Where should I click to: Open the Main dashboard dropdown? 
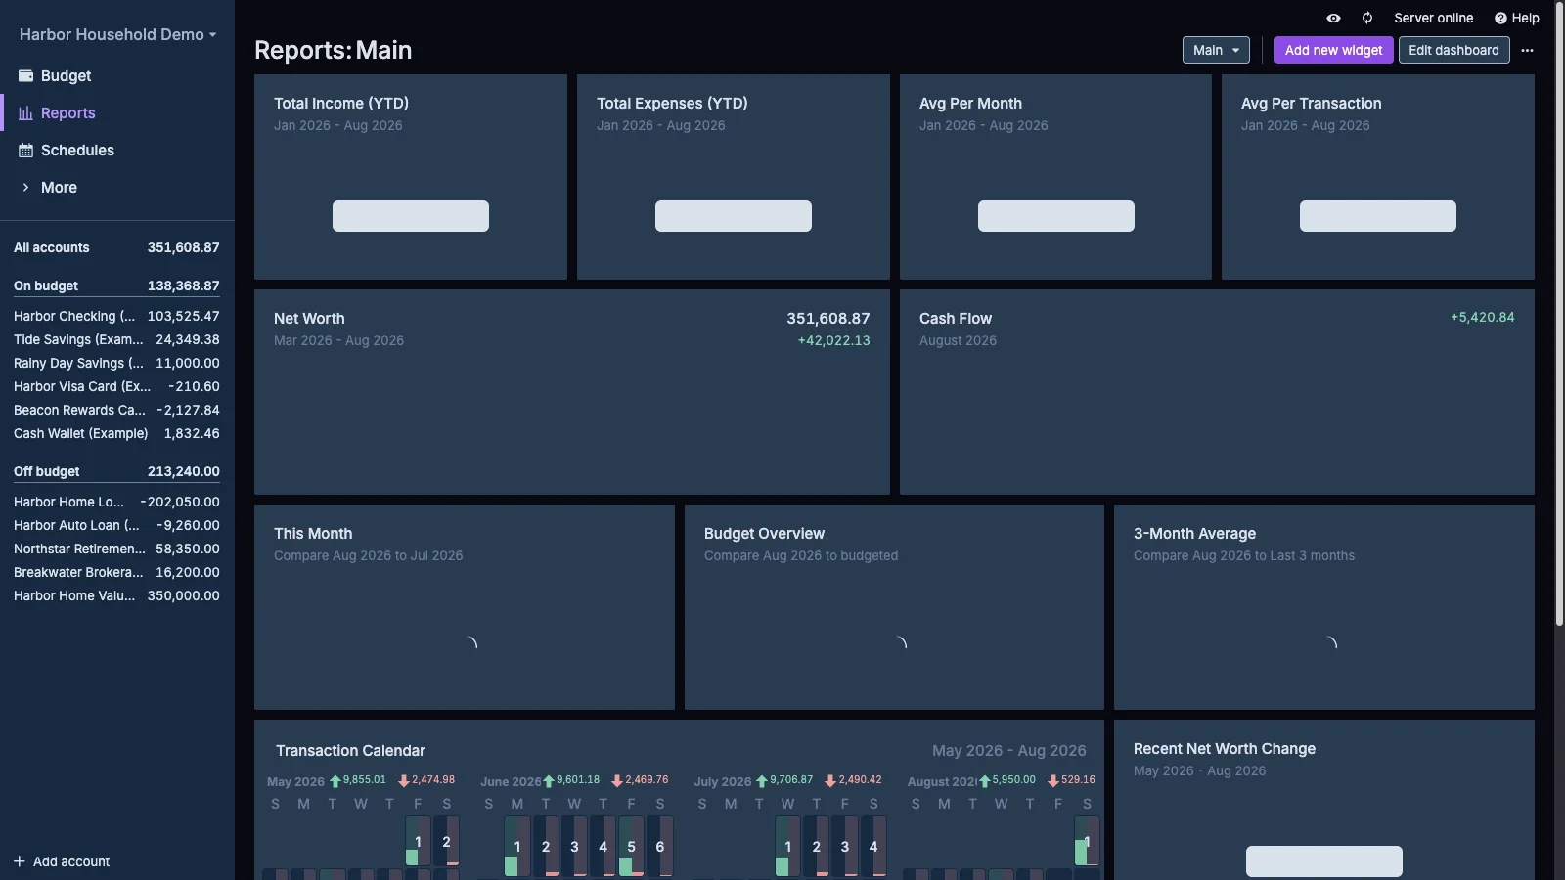(x=1216, y=50)
